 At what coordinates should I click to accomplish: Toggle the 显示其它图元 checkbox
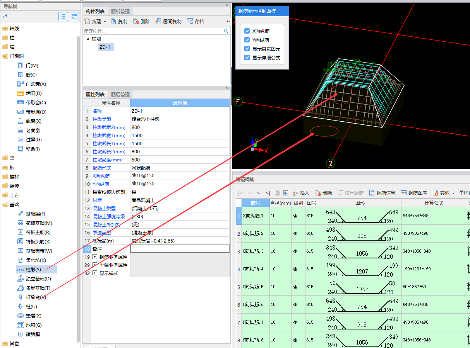point(247,49)
